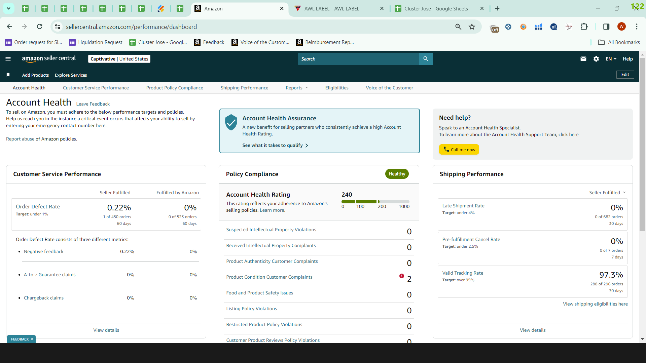Open Seller Fulfilled dropdown in Shipping Performance
646x363 pixels.
tap(607, 193)
